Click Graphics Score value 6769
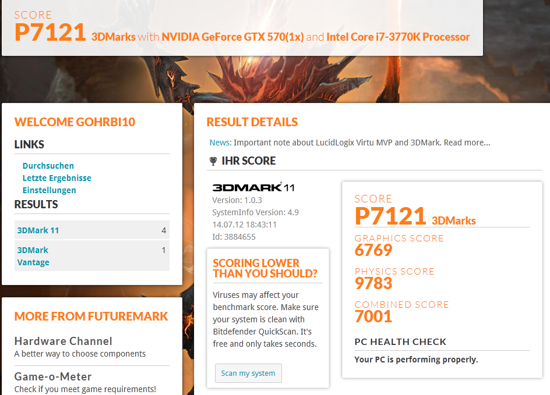This screenshot has height=395, width=550. tap(373, 250)
